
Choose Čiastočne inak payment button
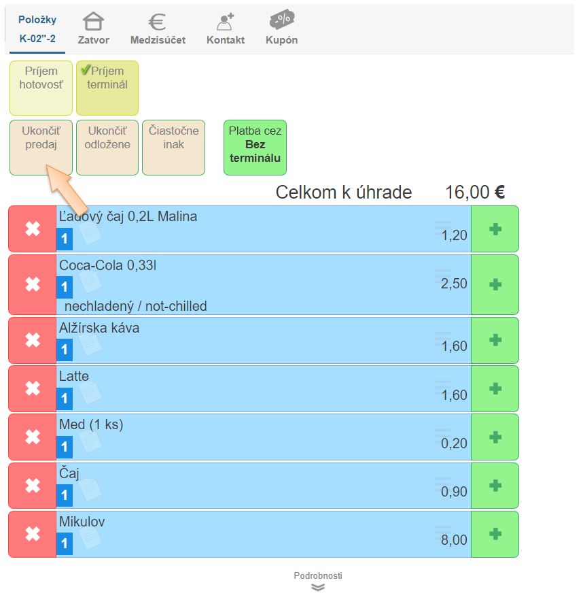tap(173, 148)
